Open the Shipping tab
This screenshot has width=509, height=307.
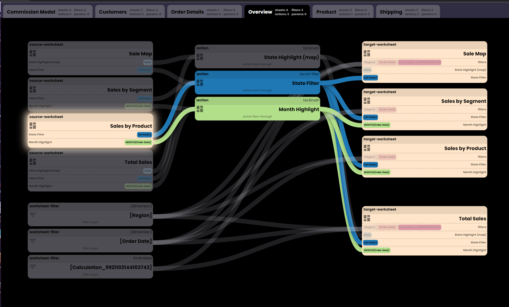[391, 12]
